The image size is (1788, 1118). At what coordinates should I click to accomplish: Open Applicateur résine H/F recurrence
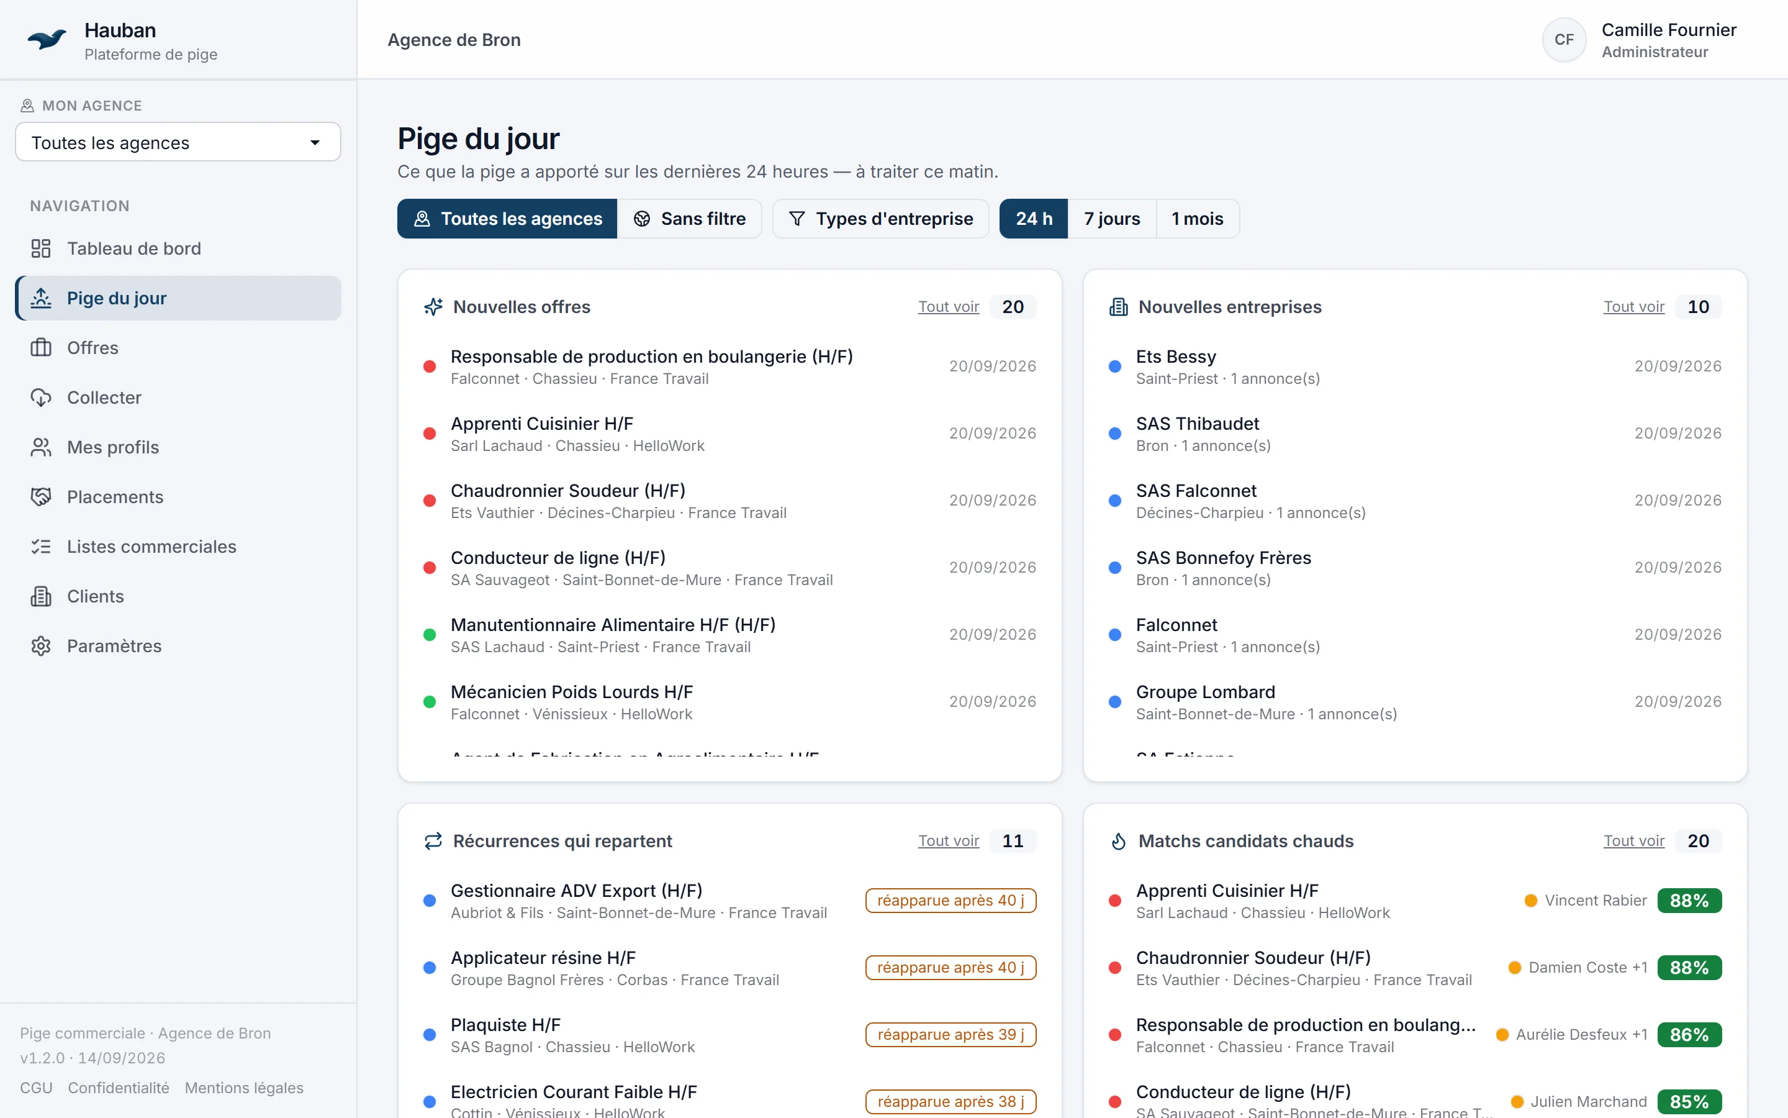[729, 968]
